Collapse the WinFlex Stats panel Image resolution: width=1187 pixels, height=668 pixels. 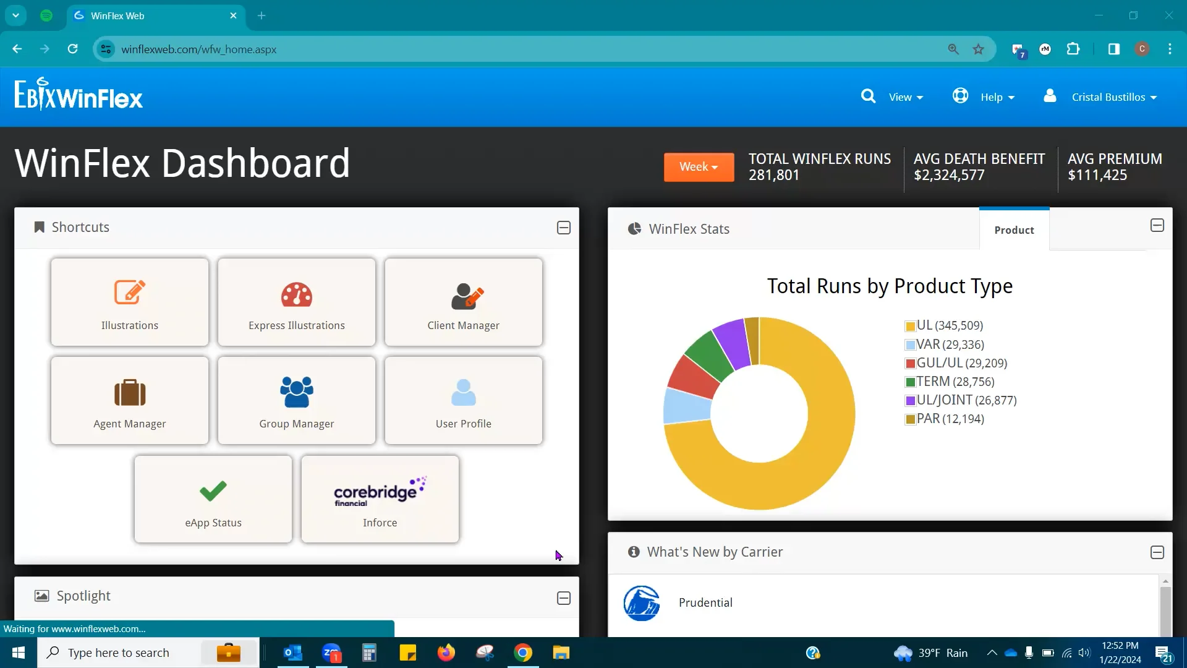pyautogui.click(x=1157, y=226)
